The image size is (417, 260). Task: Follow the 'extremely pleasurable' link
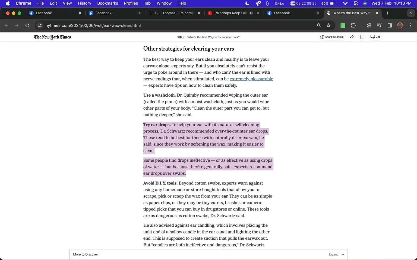click(x=251, y=79)
